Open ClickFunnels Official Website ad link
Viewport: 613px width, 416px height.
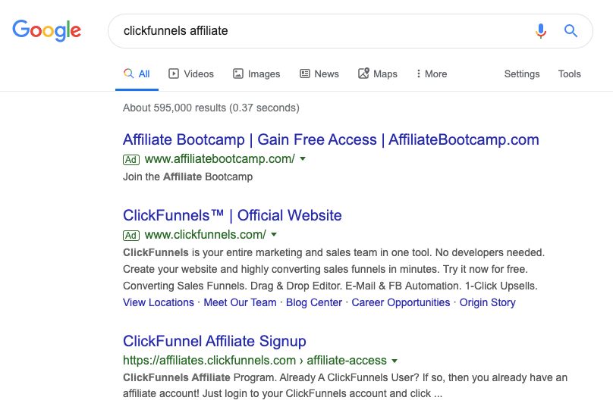pyautogui.click(x=232, y=216)
